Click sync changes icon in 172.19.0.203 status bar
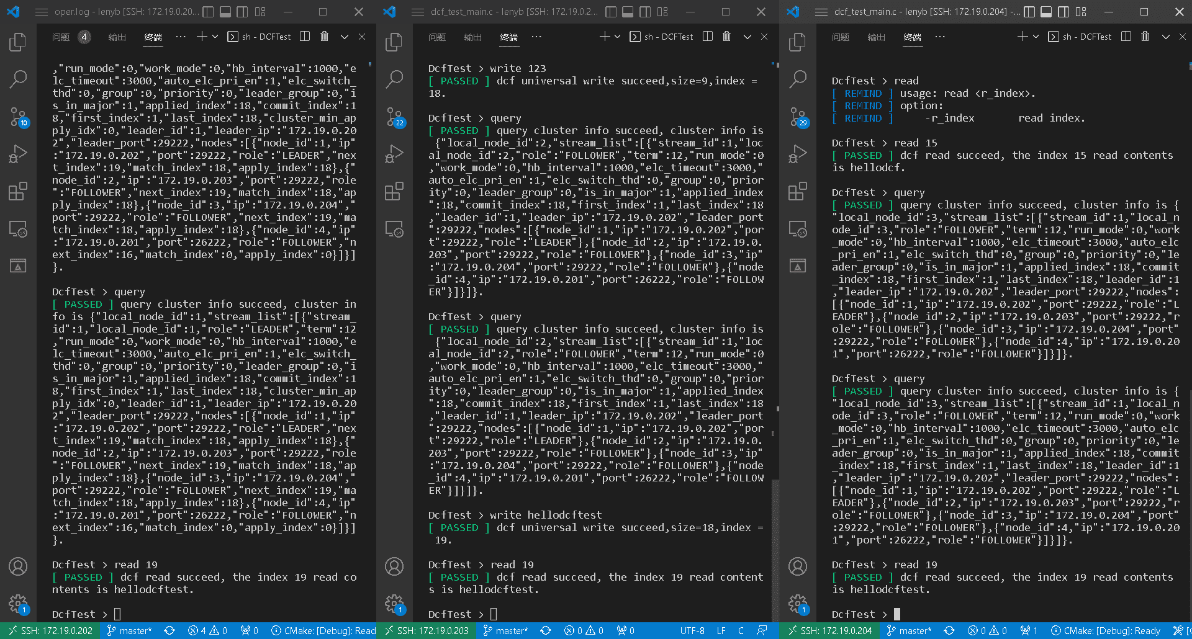1192x639 pixels. [x=546, y=631]
